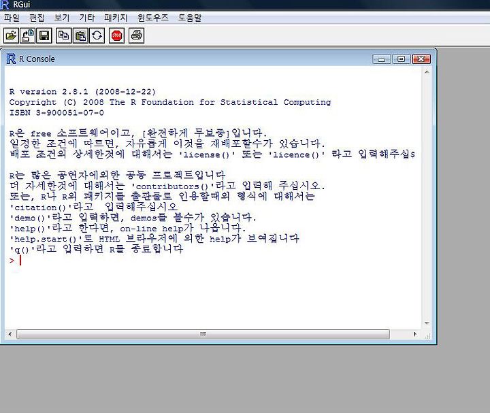The image size is (490, 413).
Task: Click the 'contributors()' text in console
Action: pyautogui.click(x=173, y=186)
